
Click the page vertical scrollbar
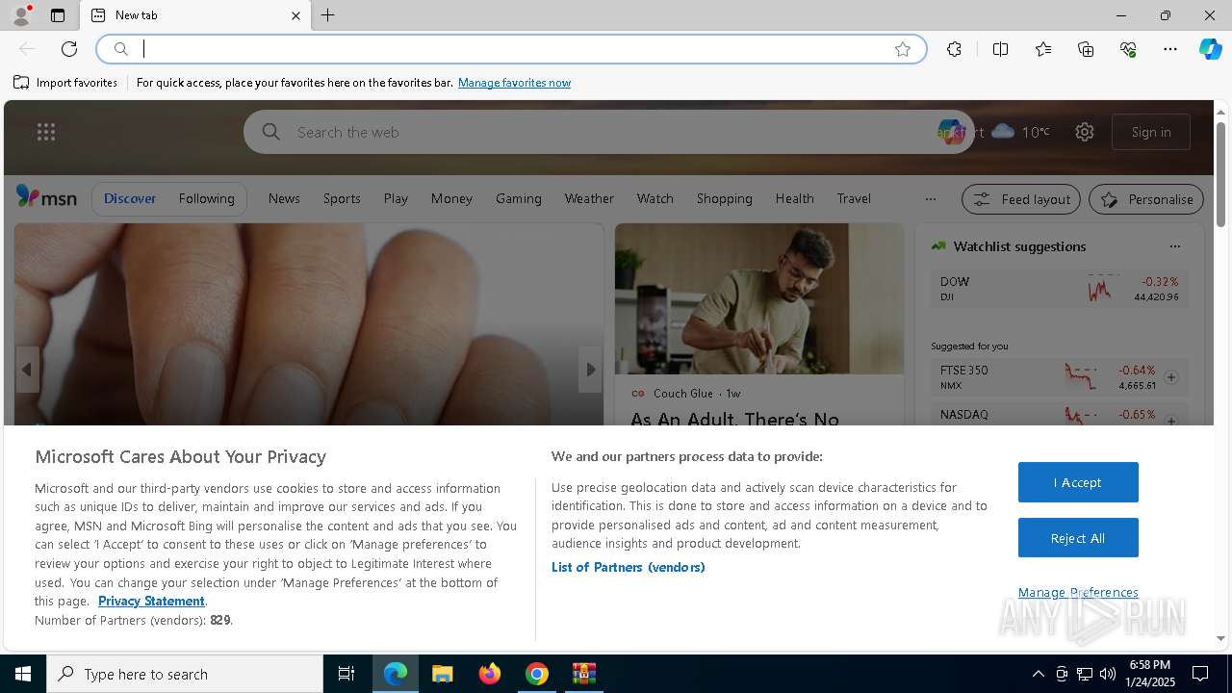tap(1220, 174)
